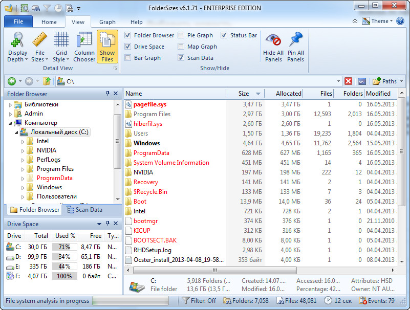Viewport: 410px width, 310px height.
Task: Click the printer quick access icon
Action: tap(70, 8)
